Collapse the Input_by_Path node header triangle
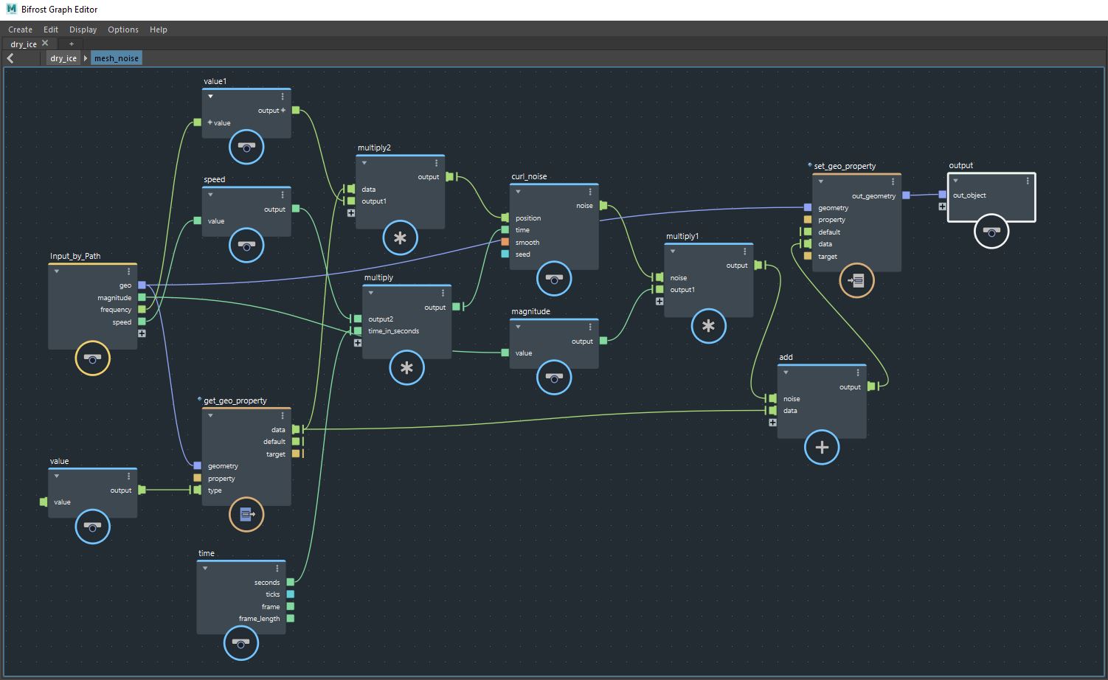Viewport: 1108px width, 680px height. 56,271
